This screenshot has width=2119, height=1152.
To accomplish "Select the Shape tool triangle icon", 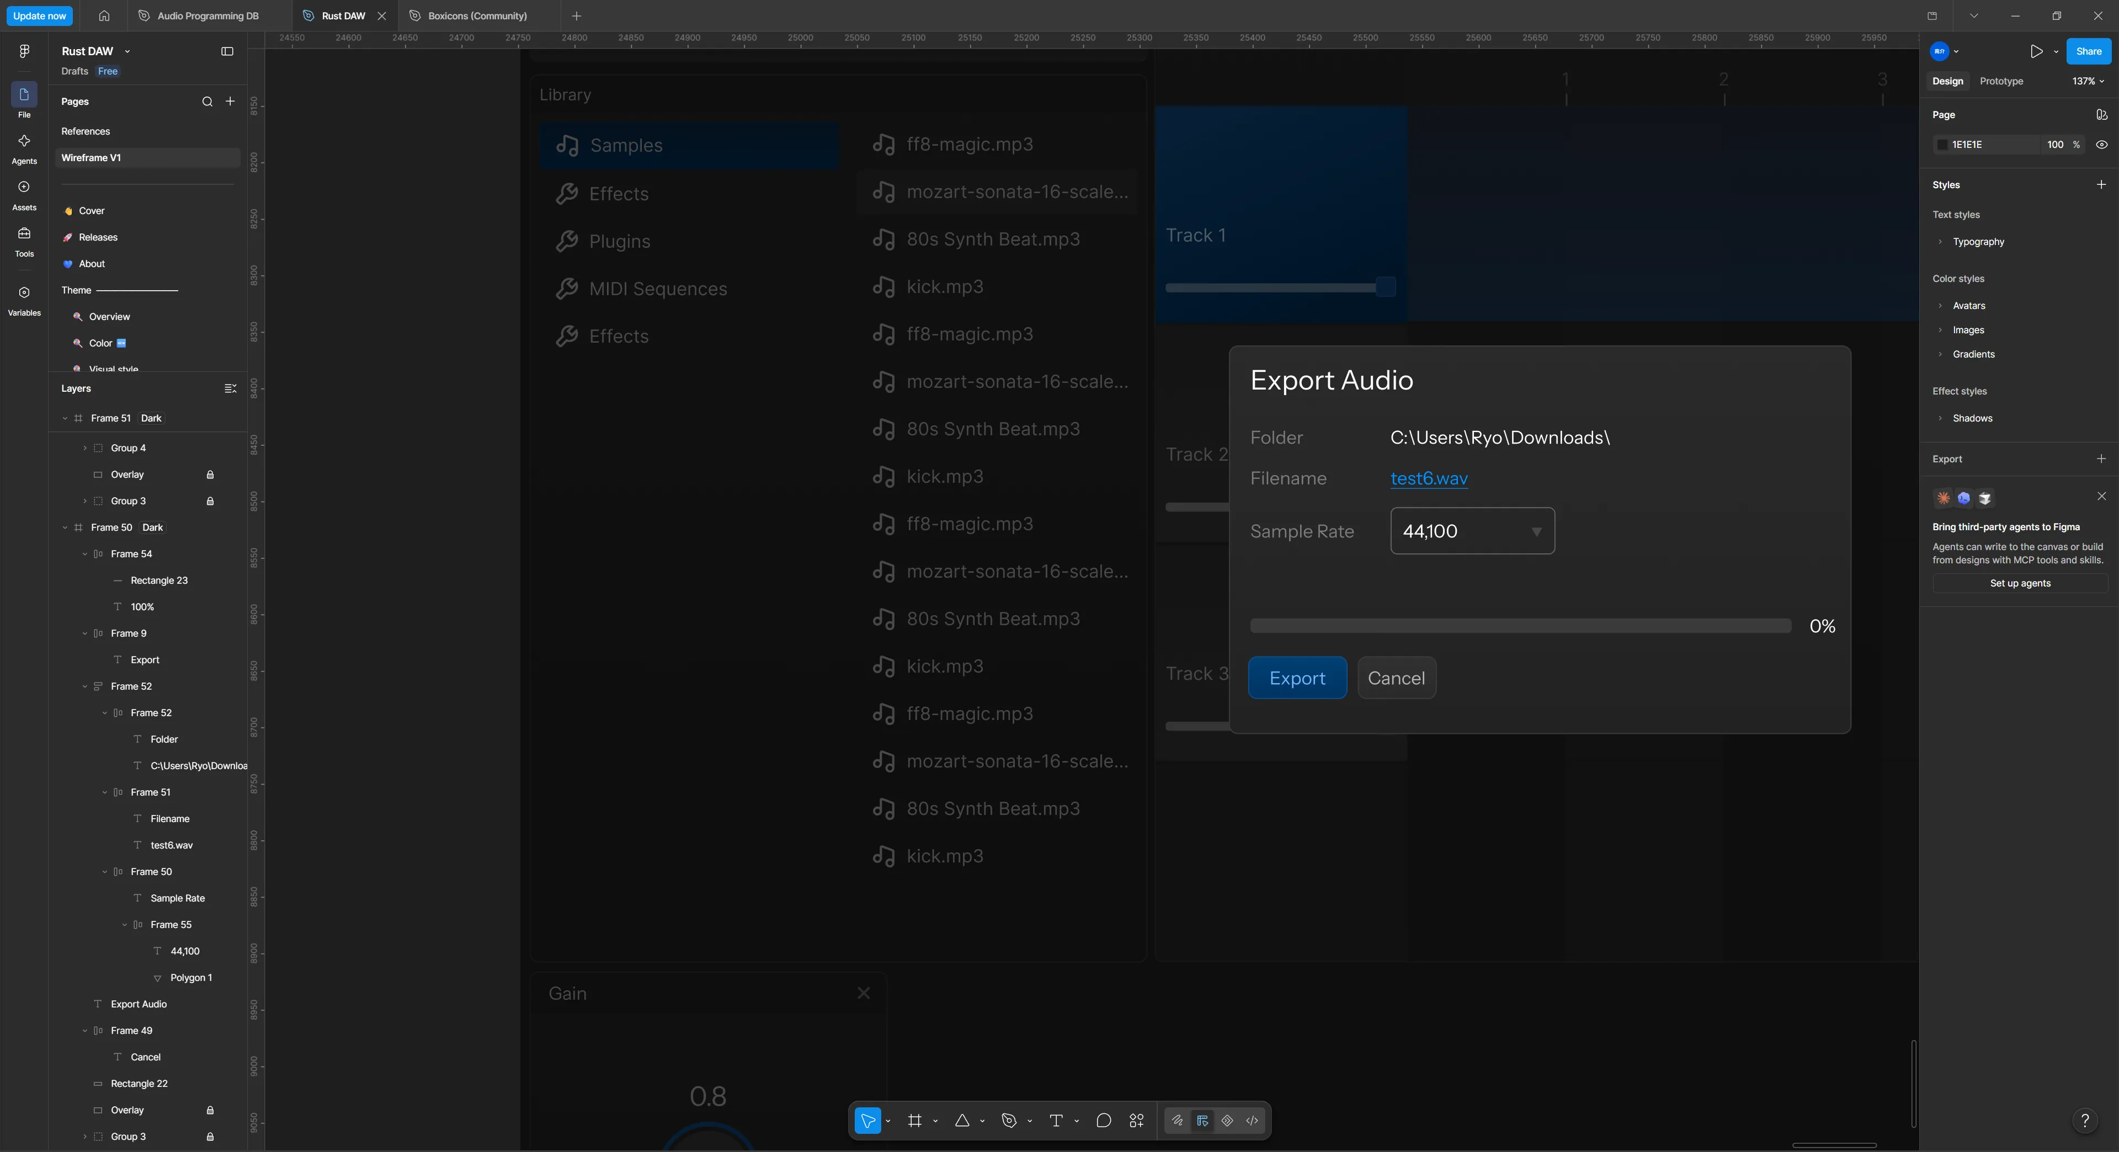I will pyautogui.click(x=962, y=1120).
